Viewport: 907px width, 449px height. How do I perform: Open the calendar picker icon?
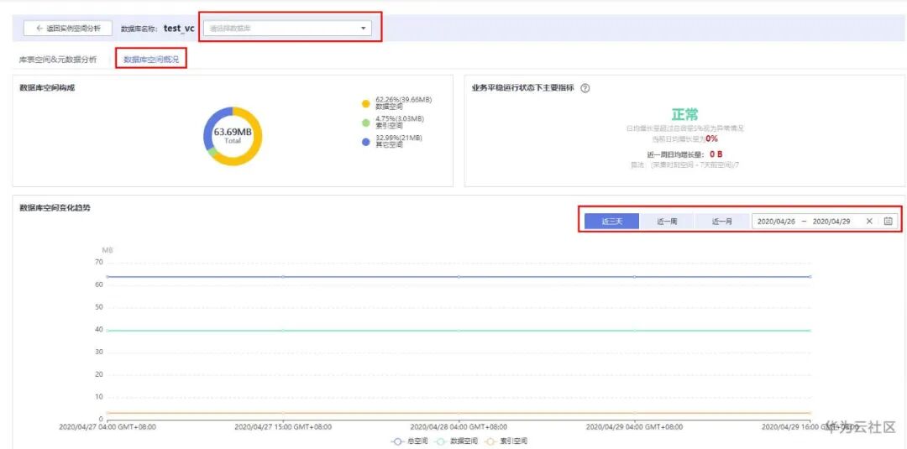click(x=889, y=222)
